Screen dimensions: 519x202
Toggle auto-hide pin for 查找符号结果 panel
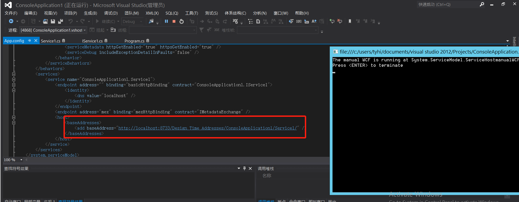tap(244, 168)
